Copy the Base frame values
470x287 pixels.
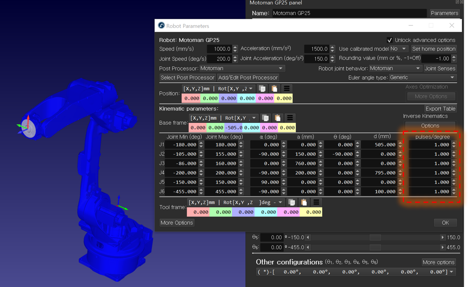point(265,118)
